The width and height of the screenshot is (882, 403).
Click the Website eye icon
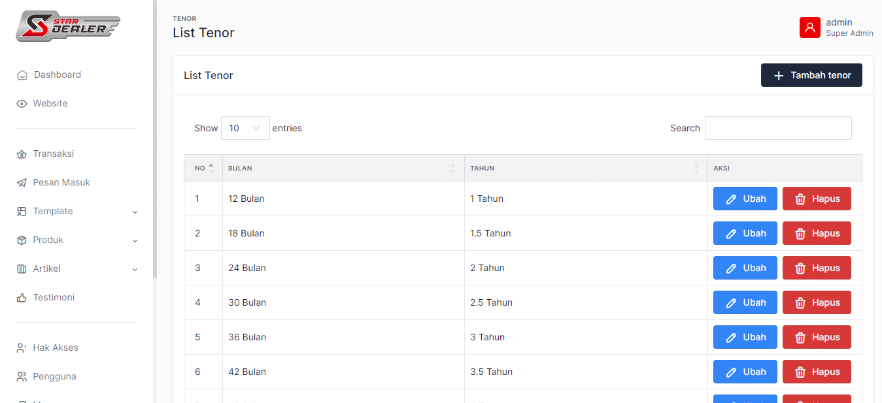[22, 104]
